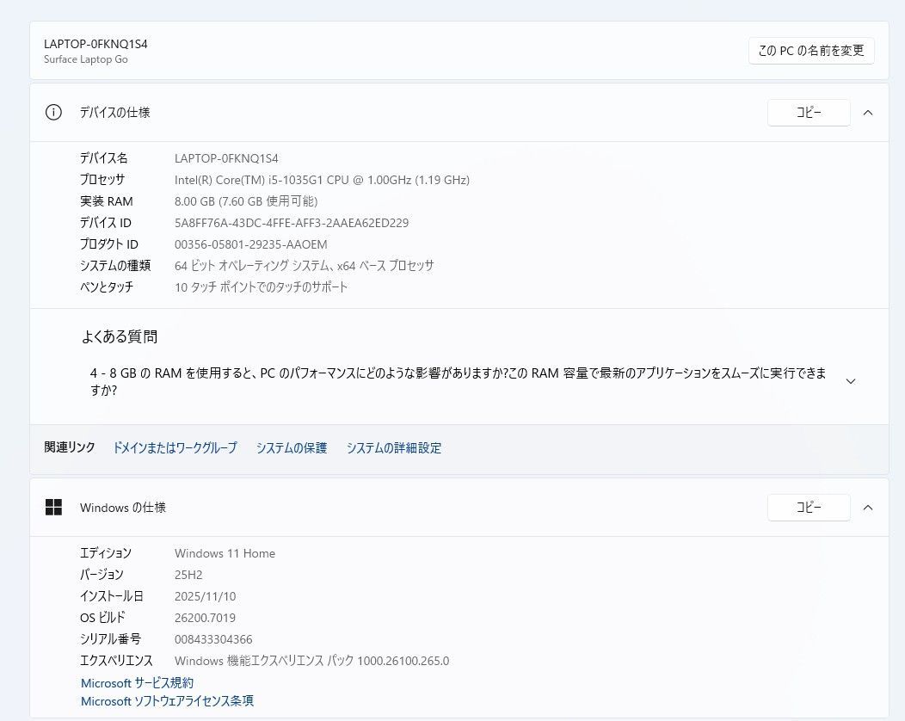905x721 pixels.
Task: Click the プロダクト ID value 00356-05801-29235-AAOEM
Action: pos(250,244)
